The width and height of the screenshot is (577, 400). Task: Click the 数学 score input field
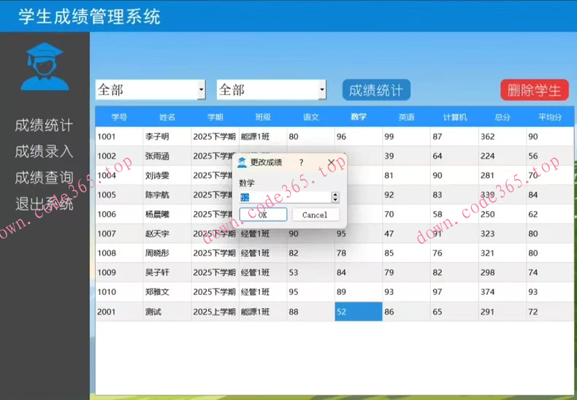pyautogui.click(x=285, y=197)
